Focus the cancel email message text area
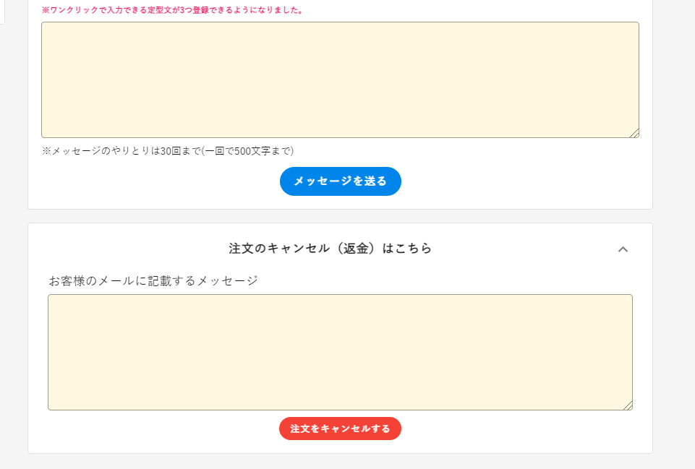 pos(340,352)
